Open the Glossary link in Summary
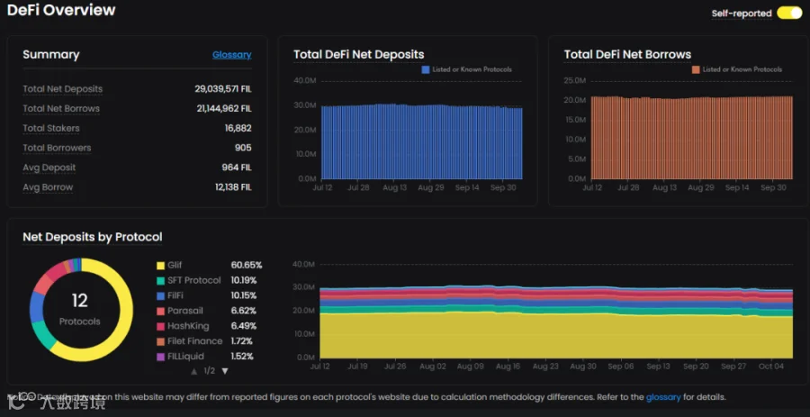The height and width of the screenshot is (417, 810). (x=232, y=55)
